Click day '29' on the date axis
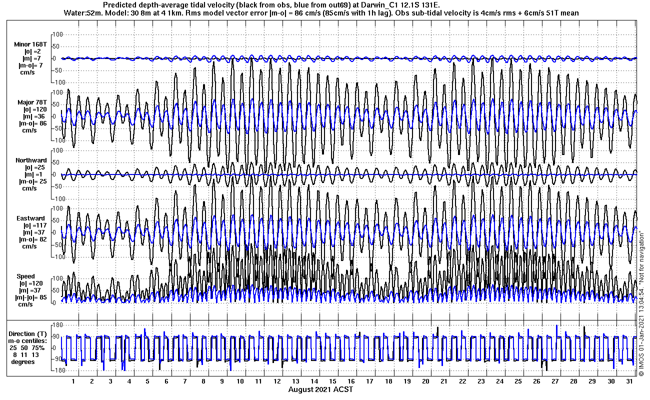 pyautogui.click(x=592, y=381)
